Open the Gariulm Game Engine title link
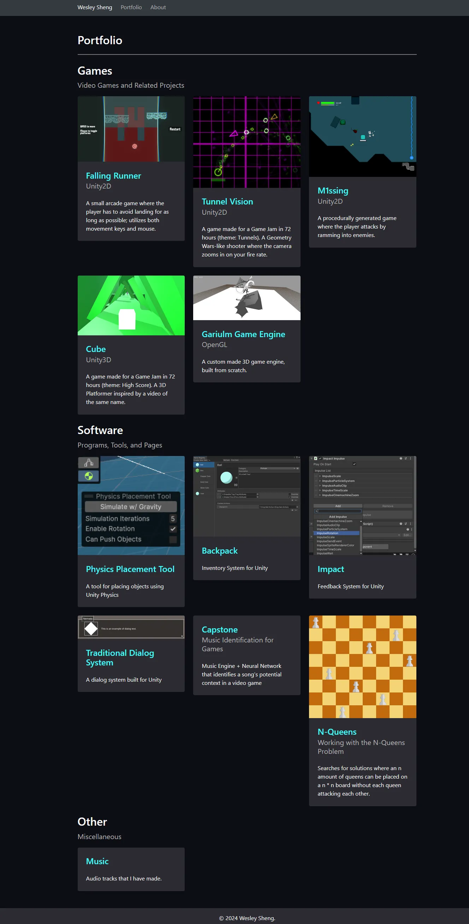The image size is (469, 924). click(x=243, y=334)
